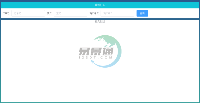Viewport: 200px width, 103px height.
Task: Click the 重新打印 header title
Action: click(100, 5)
